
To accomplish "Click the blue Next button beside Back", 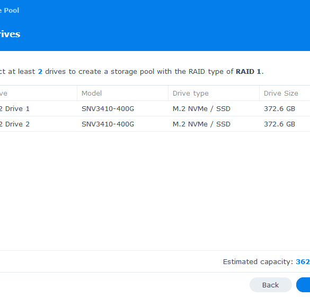I will (x=303, y=285).
